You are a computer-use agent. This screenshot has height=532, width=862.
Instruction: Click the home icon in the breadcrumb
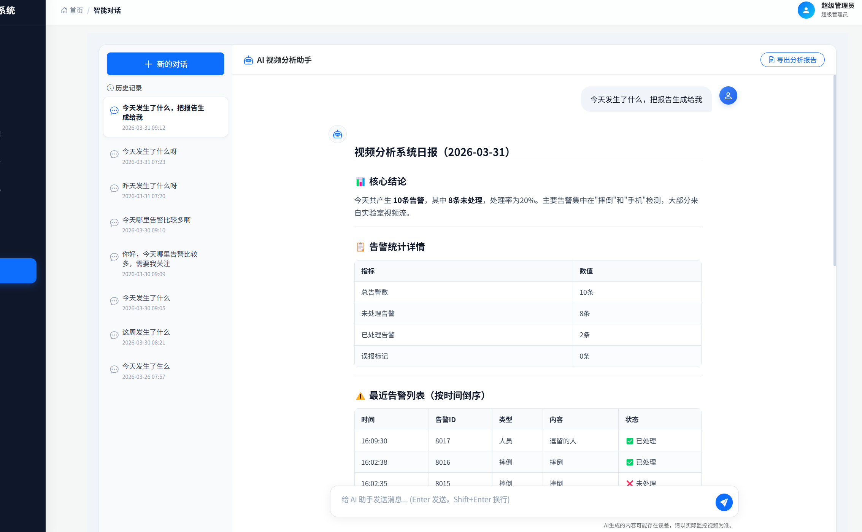click(64, 11)
